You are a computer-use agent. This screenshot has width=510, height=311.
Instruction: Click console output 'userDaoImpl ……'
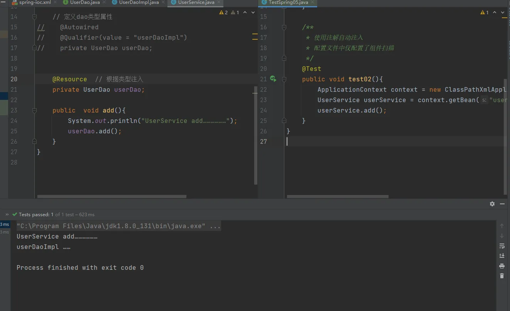(x=43, y=247)
